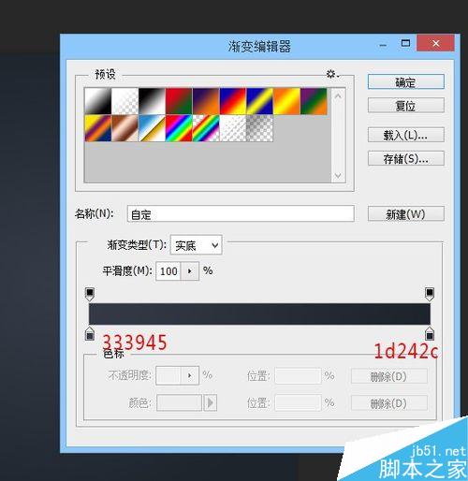Open the 渐变类型 gradient type dropdown
The image size is (468, 481).
pyautogui.click(x=197, y=245)
